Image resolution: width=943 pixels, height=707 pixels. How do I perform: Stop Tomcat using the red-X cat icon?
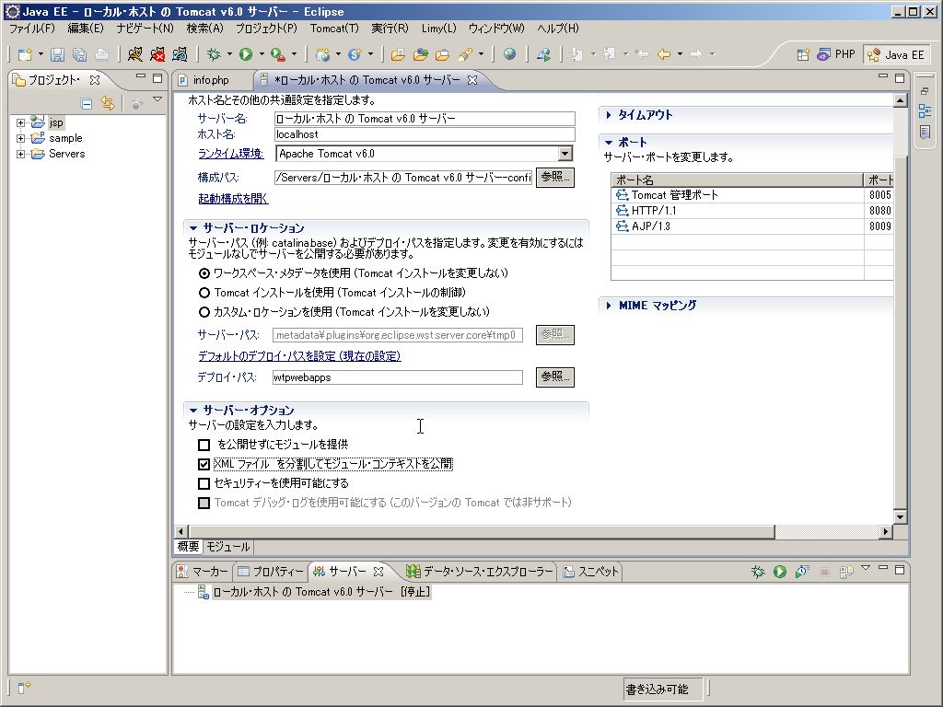157,54
